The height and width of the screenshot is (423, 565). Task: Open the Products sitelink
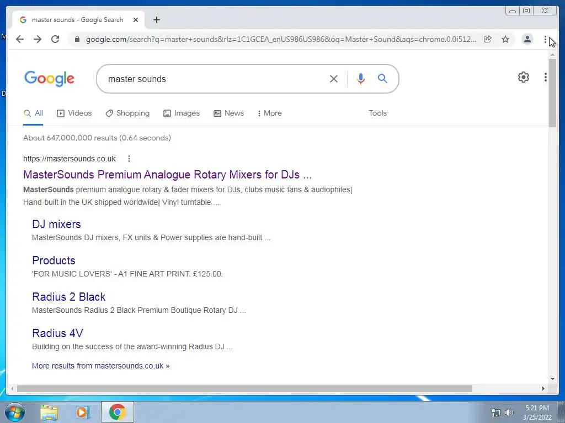click(54, 261)
